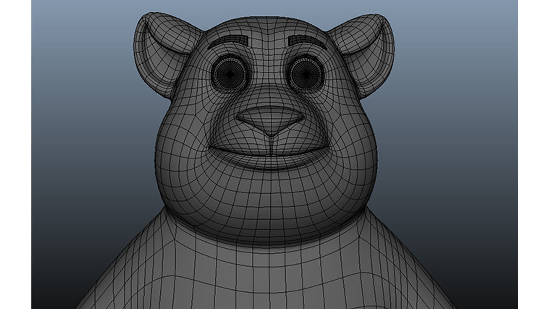Click the bear's left-side eye pupil
The height and width of the screenshot is (309, 550).
coord(231,74)
